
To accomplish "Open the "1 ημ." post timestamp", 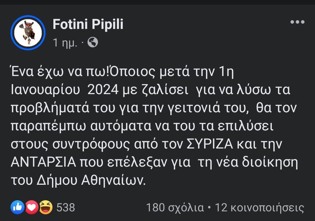I will [x=65, y=43].
